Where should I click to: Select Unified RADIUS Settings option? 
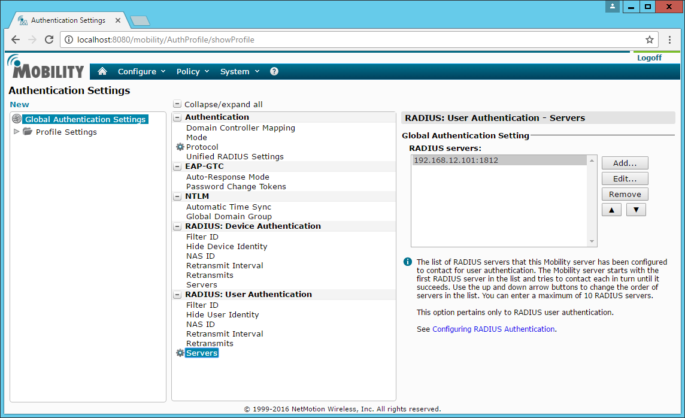[x=235, y=156]
